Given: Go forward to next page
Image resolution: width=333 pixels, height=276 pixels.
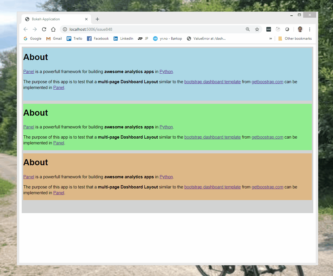Looking at the screenshot, I should coord(35,29).
